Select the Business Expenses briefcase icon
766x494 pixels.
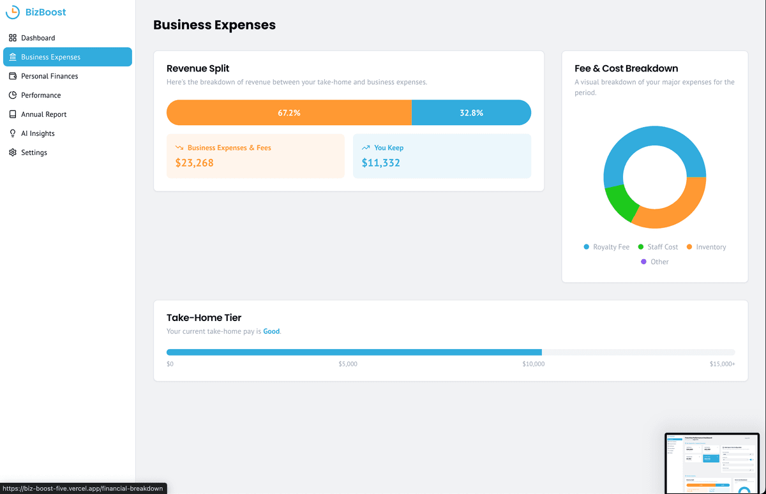pyautogui.click(x=13, y=57)
